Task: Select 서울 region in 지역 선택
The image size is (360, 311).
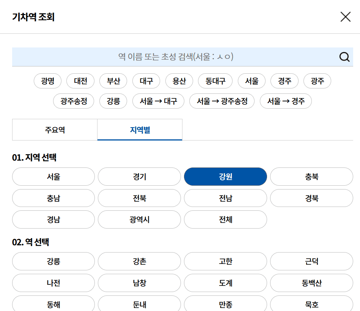Action: tap(53, 177)
